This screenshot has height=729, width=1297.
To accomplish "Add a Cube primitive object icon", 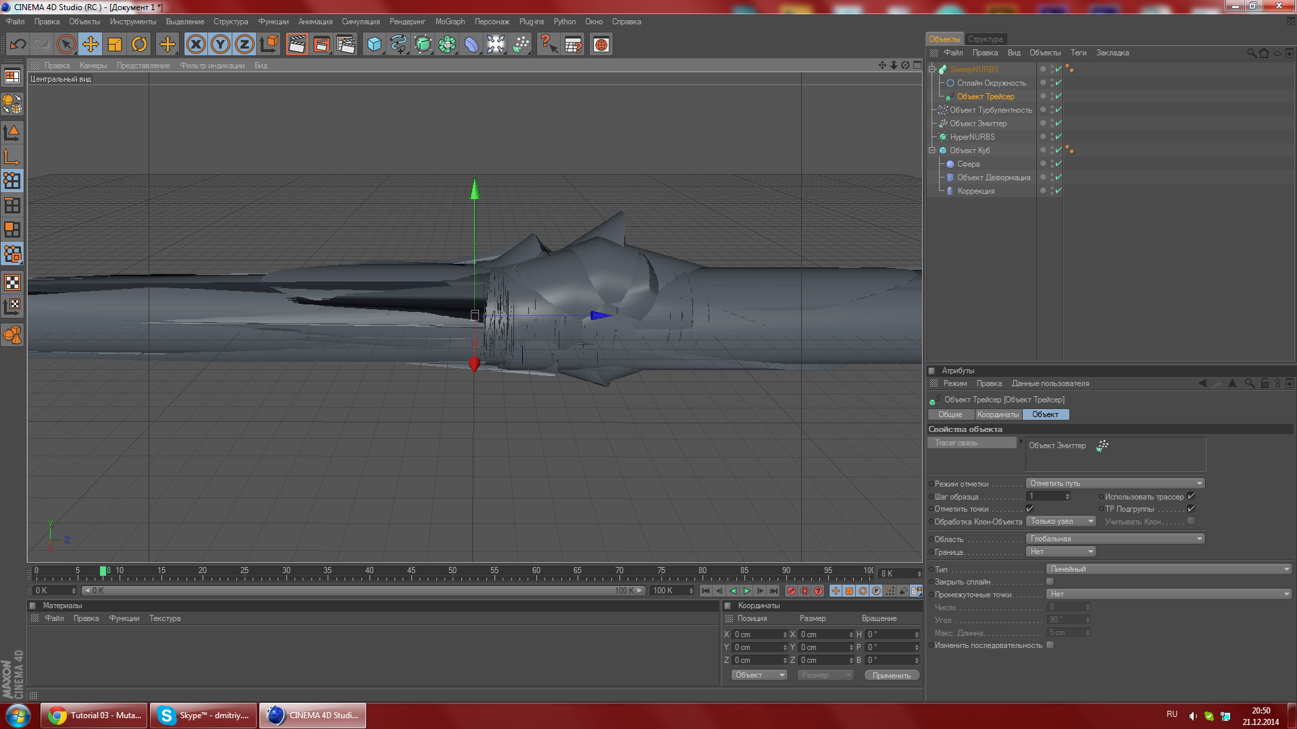I will click(x=374, y=45).
